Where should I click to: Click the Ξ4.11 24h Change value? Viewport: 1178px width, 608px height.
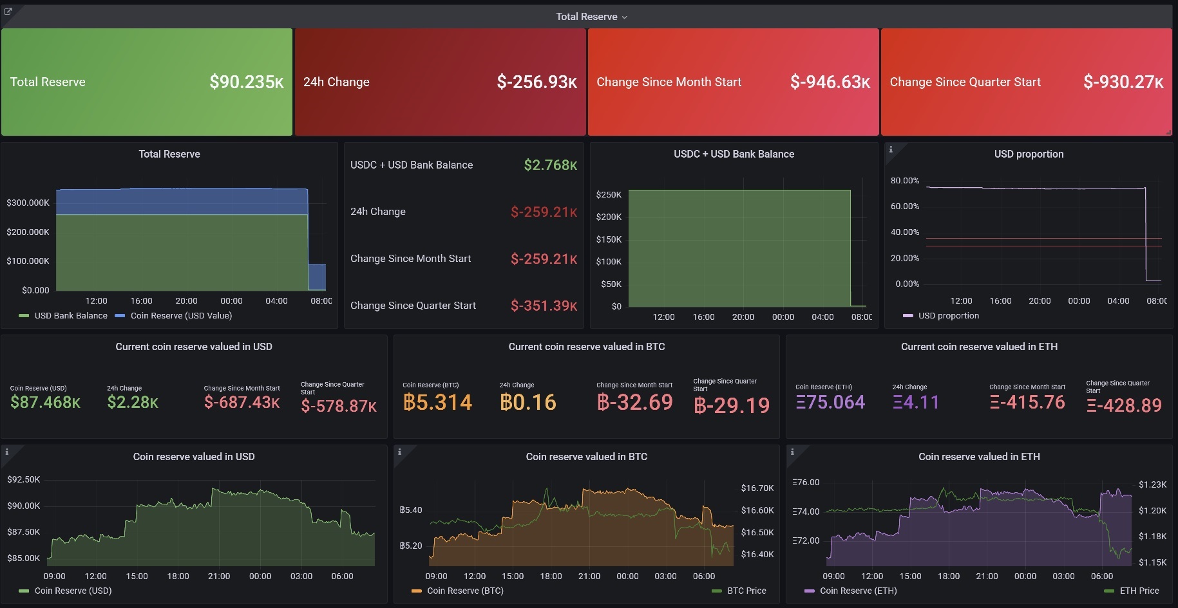(916, 402)
